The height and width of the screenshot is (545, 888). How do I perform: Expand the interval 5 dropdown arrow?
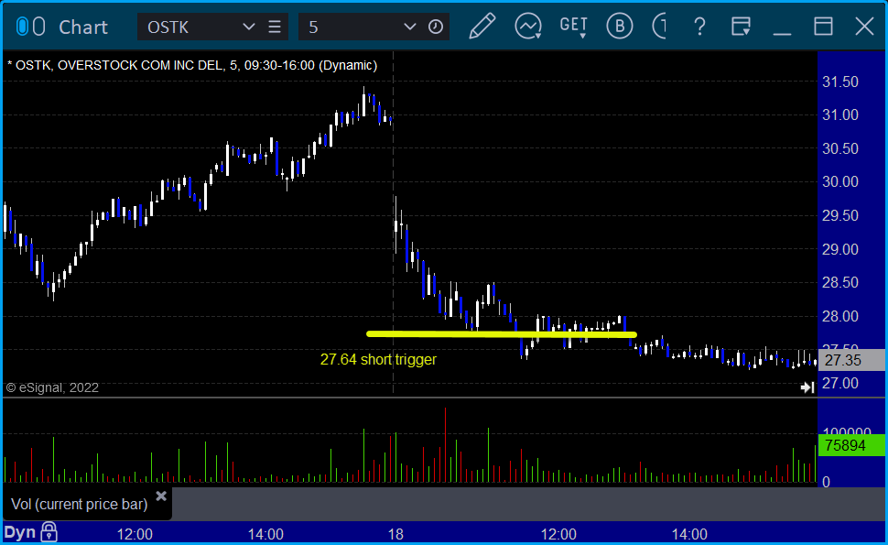click(410, 27)
